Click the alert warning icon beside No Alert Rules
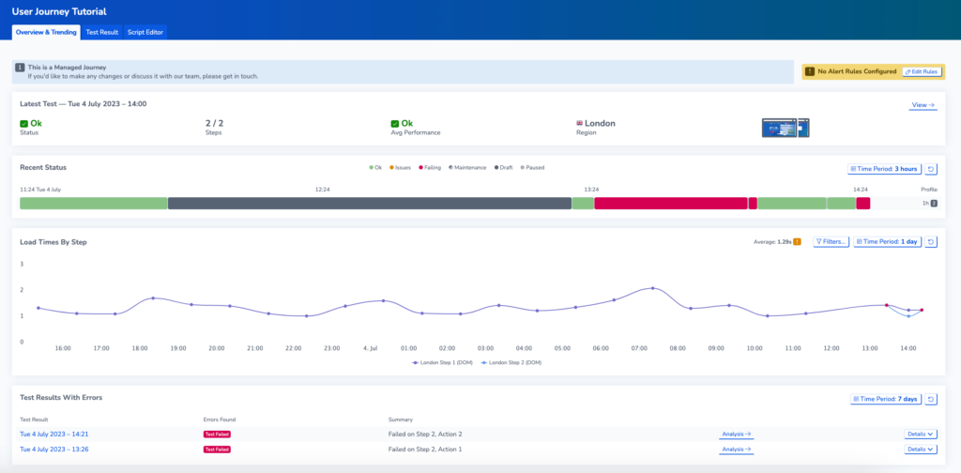The image size is (961, 473). [x=810, y=71]
